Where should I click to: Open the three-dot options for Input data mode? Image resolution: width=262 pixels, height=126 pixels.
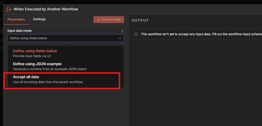coord(122,31)
